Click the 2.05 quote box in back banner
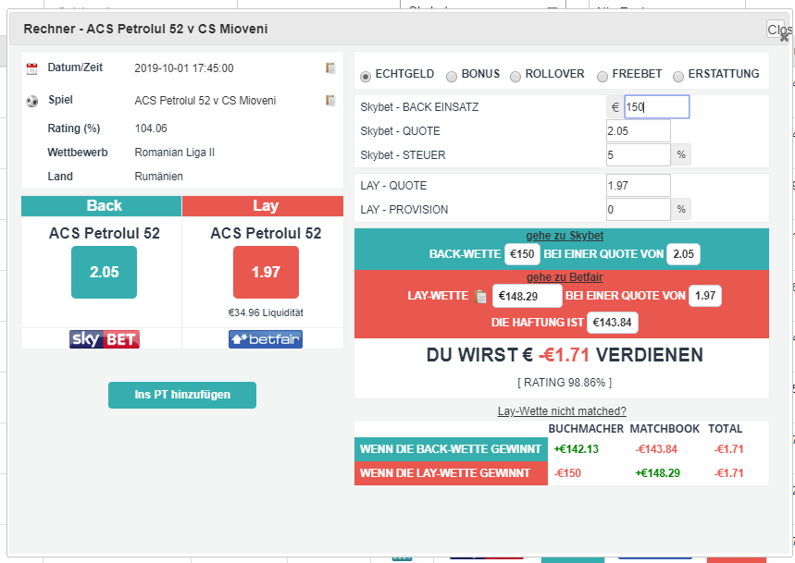795x563 pixels. pyautogui.click(x=683, y=254)
